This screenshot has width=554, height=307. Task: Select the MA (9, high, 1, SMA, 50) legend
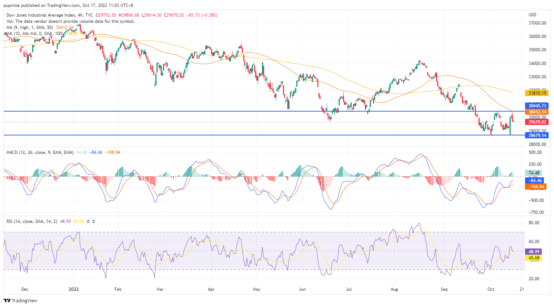(x=30, y=27)
